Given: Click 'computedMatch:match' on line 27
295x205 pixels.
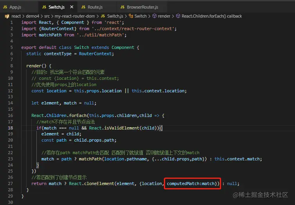Looking at the screenshot, I should (x=191, y=184).
